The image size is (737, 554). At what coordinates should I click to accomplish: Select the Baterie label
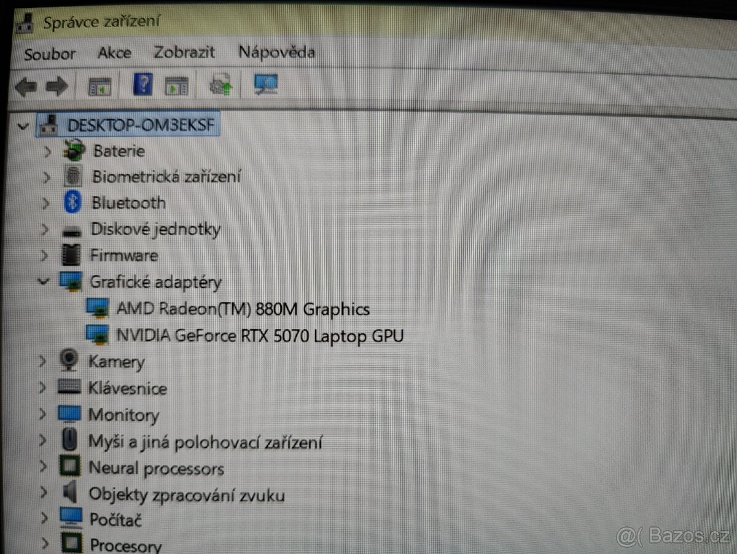[x=119, y=150]
